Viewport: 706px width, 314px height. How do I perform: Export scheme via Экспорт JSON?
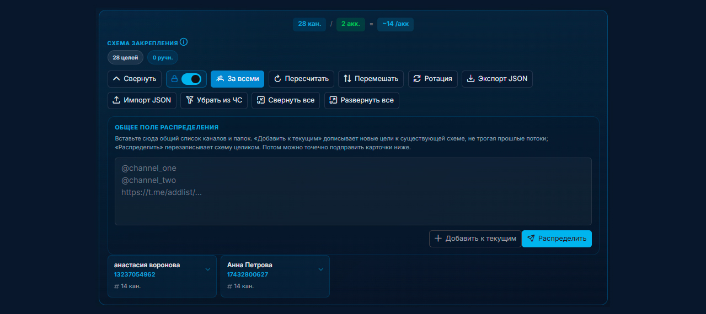point(497,79)
